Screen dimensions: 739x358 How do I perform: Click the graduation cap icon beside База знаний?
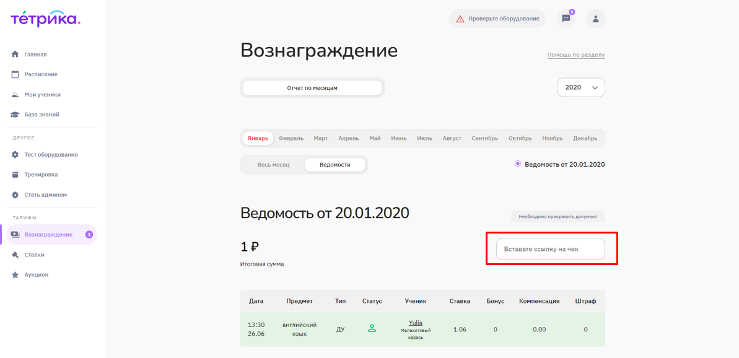[x=15, y=114]
